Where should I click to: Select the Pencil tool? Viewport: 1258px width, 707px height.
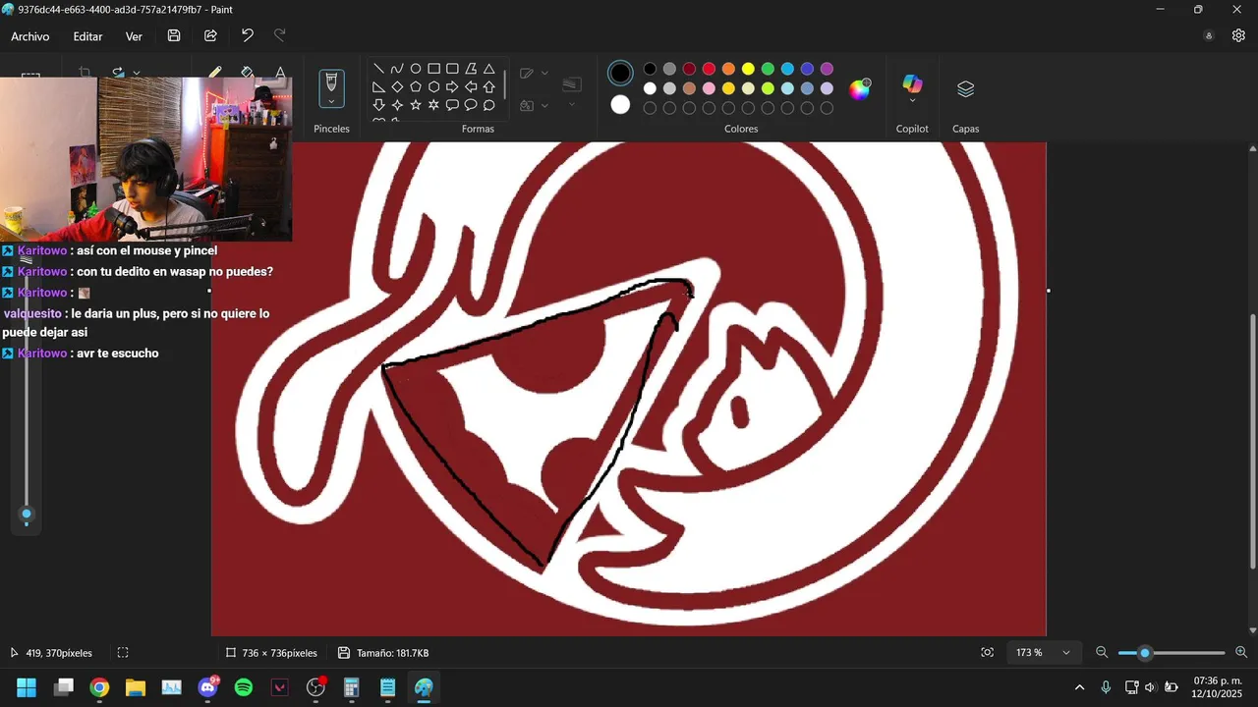coord(215,73)
